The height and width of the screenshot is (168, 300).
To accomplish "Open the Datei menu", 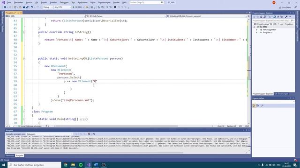I will 9,2.
